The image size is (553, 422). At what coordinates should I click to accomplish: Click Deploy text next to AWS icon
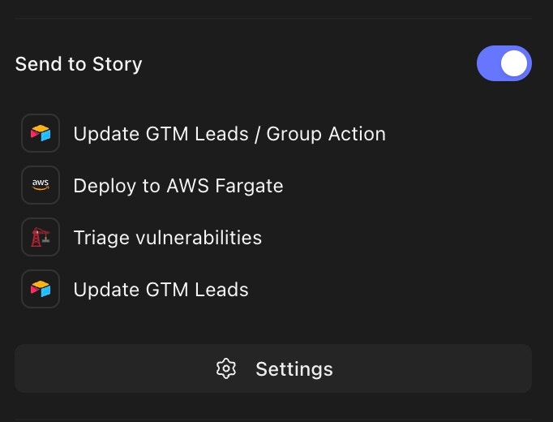click(105, 186)
